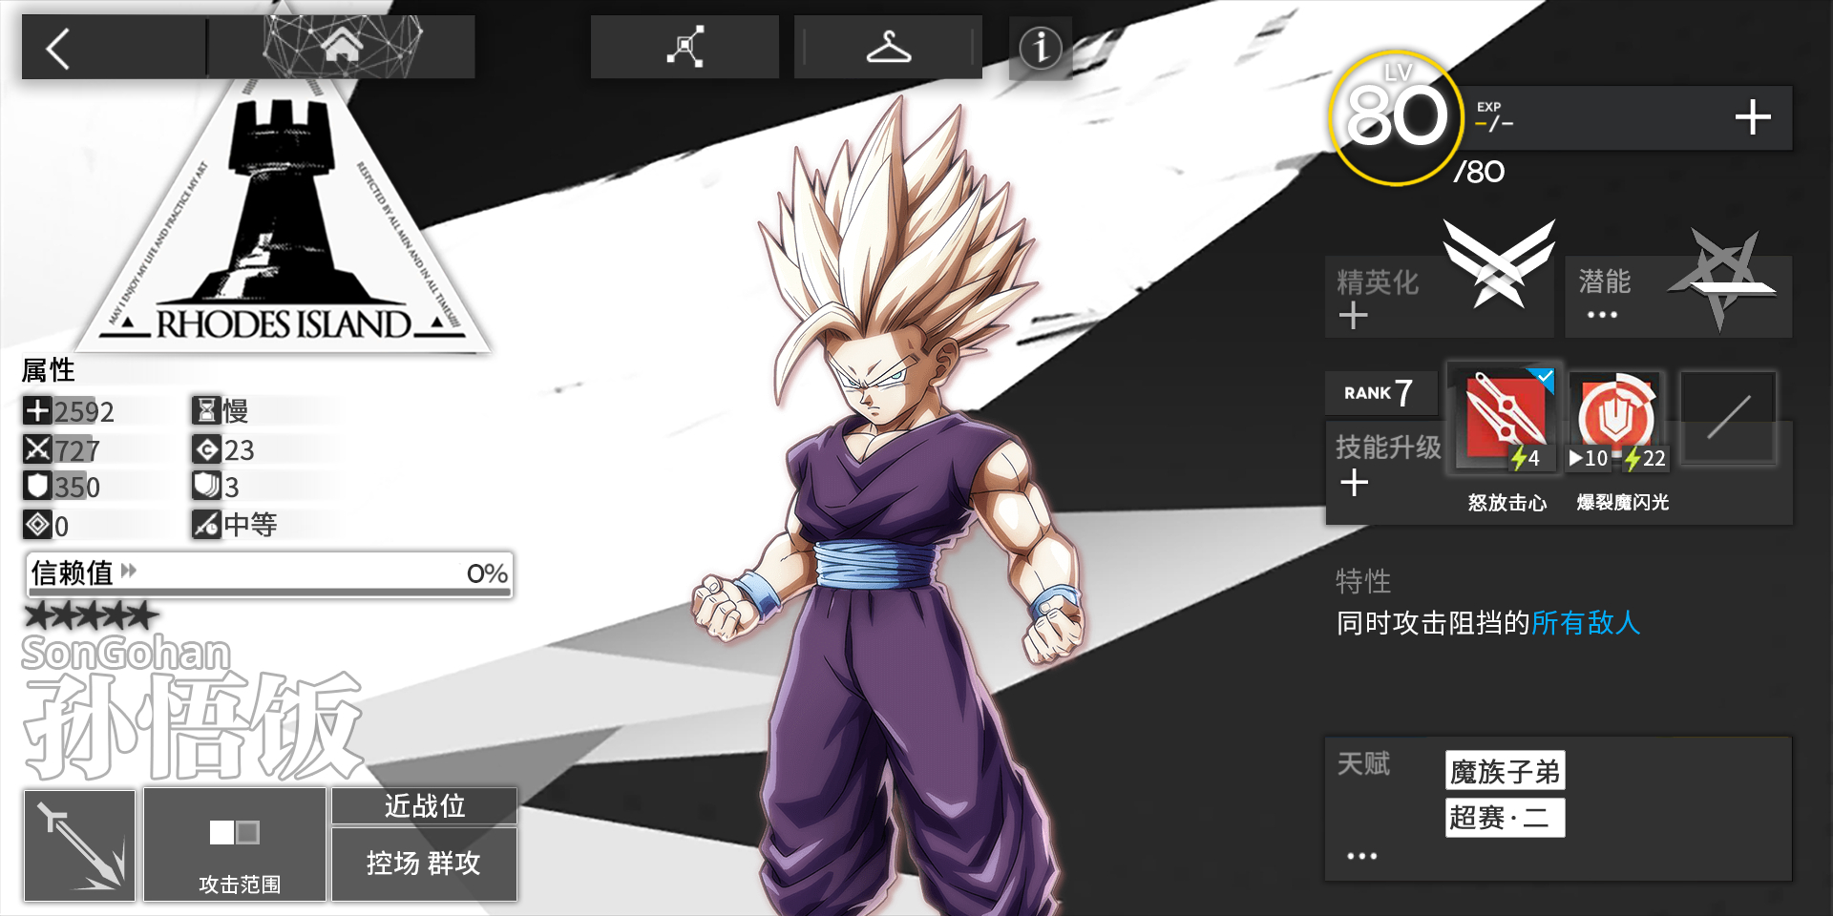Click the attack speed stat icon
This screenshot has height=916, width=1833.
point(206,524)
